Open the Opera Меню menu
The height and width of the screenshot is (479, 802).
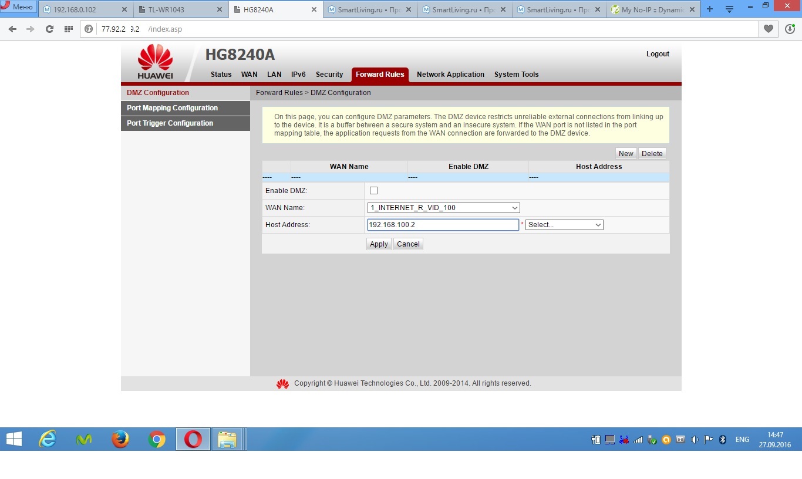coord(18,7)
